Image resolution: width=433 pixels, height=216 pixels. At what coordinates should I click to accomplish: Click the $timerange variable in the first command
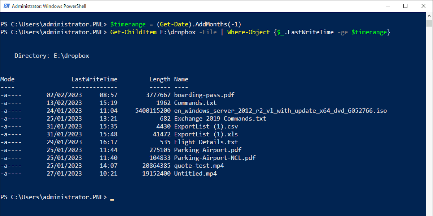point(127,24)
